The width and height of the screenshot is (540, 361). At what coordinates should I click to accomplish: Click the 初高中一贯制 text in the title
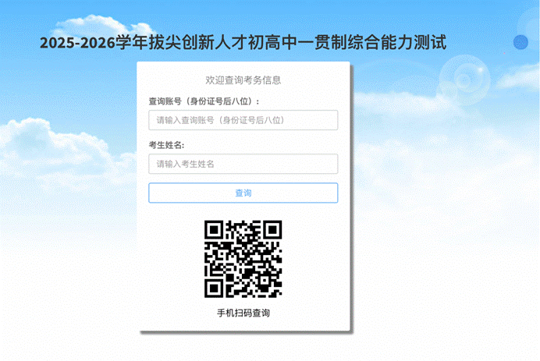click(297, 43)
